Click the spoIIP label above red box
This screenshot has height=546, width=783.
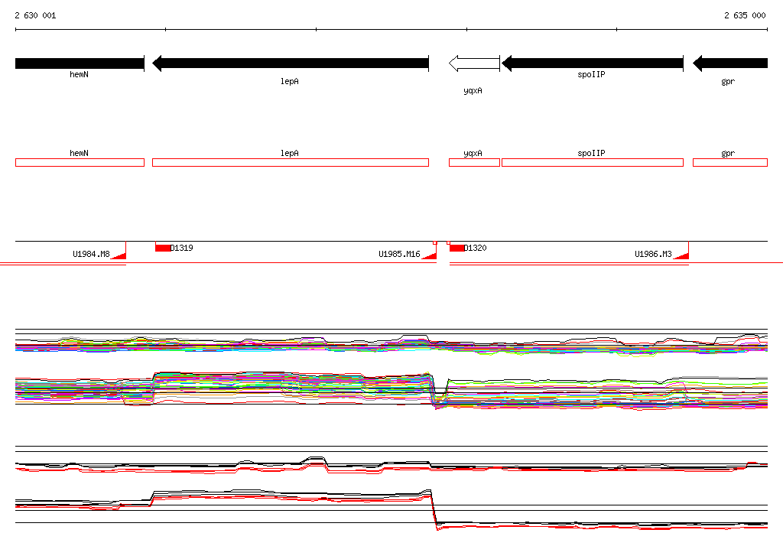[591, 154]
